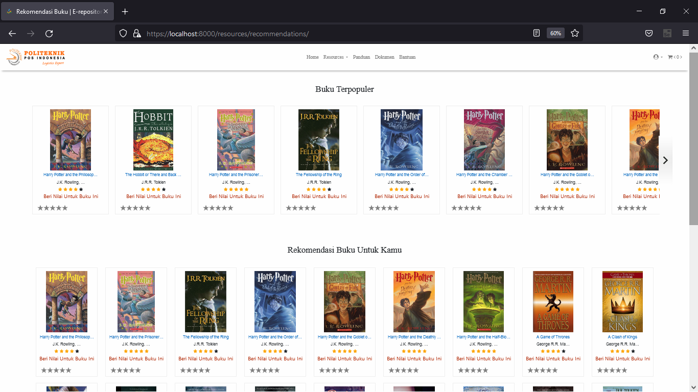This screenshot has width=698, height=392.
Task: Toggle reader view in the address bar
Action: point(537,33)
